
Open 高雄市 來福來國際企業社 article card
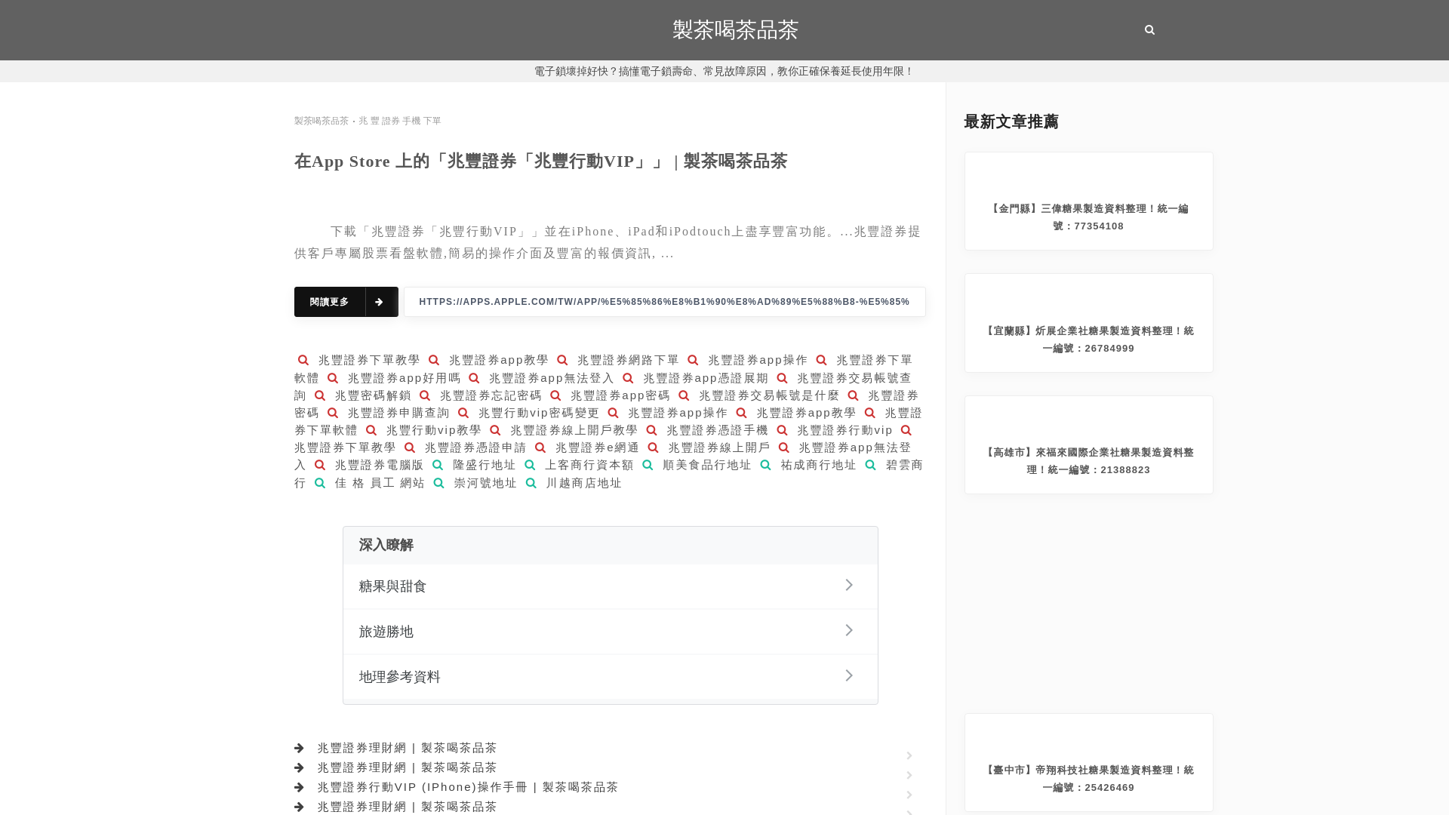[1089, 445]
